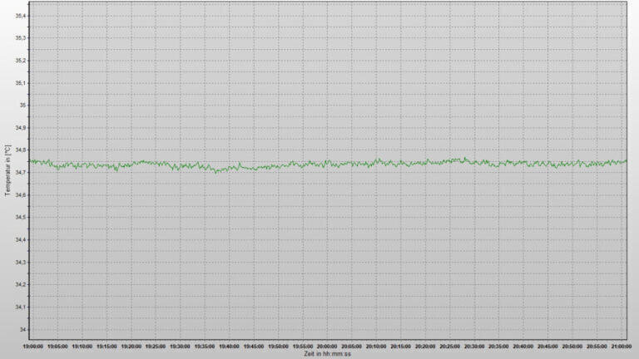The image size is (639, 359).
Task: Click the 34,5 temperature axis label
Action: [x=20, y=218]
